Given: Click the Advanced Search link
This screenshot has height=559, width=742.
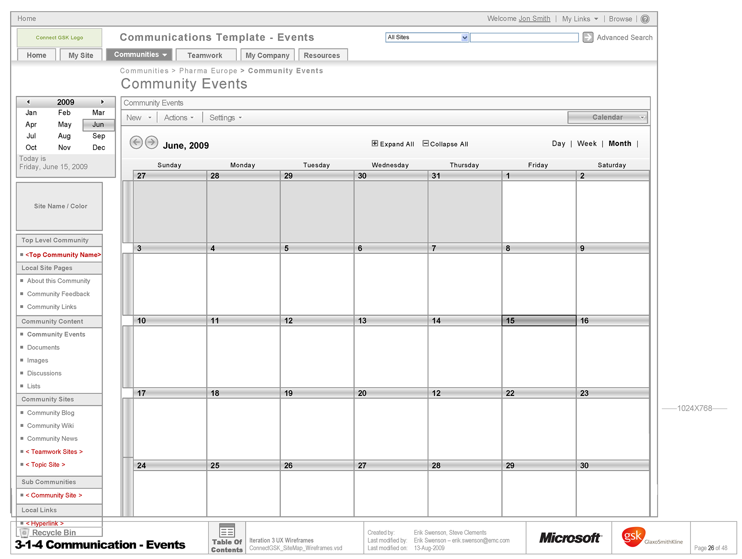Looking at the screenshot, I should [x=624, y=37].
